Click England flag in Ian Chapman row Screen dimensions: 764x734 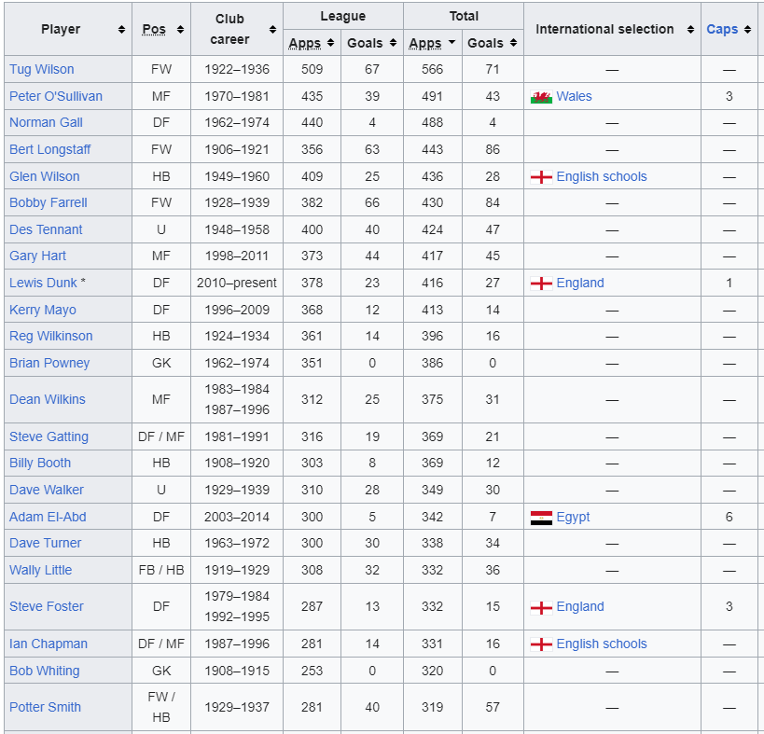tap(541, 644)
